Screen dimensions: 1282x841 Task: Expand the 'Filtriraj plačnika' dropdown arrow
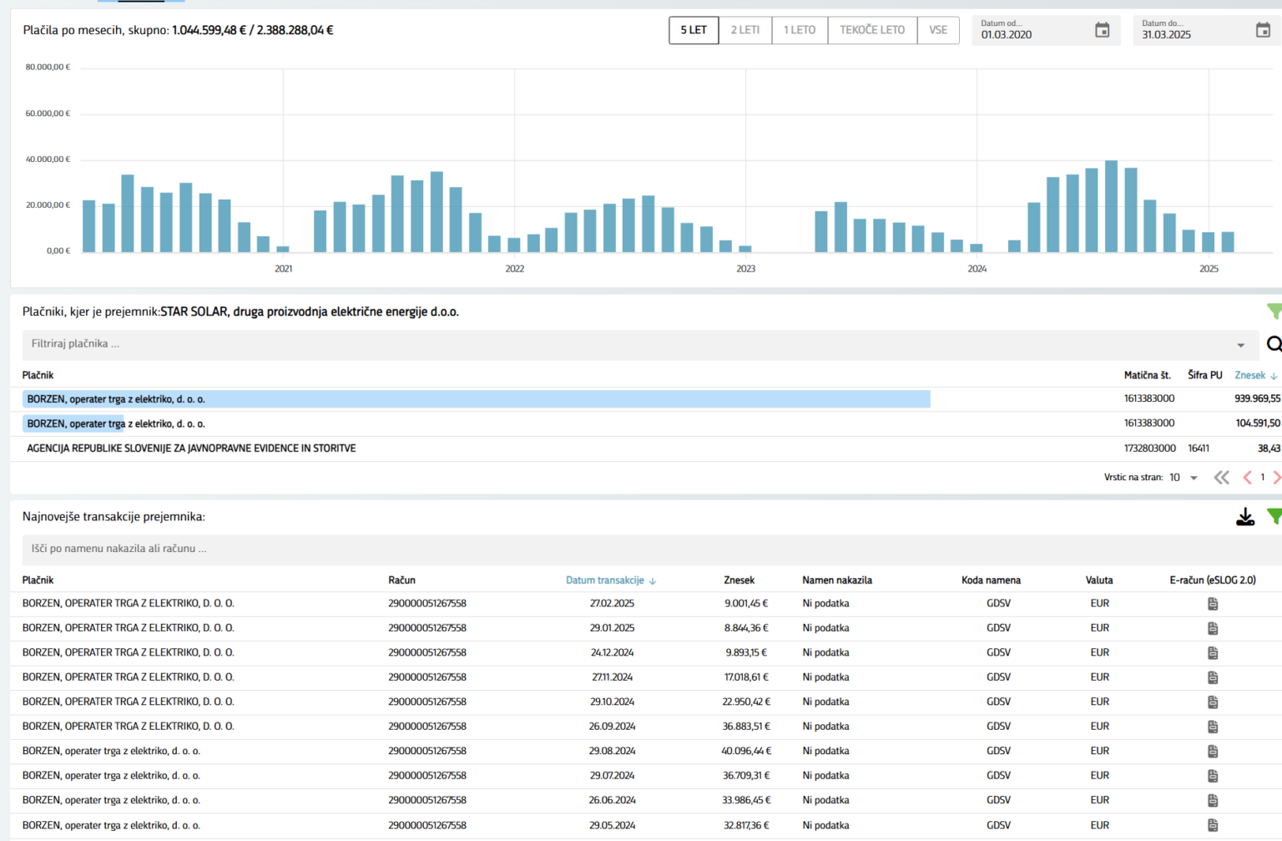1240,346
